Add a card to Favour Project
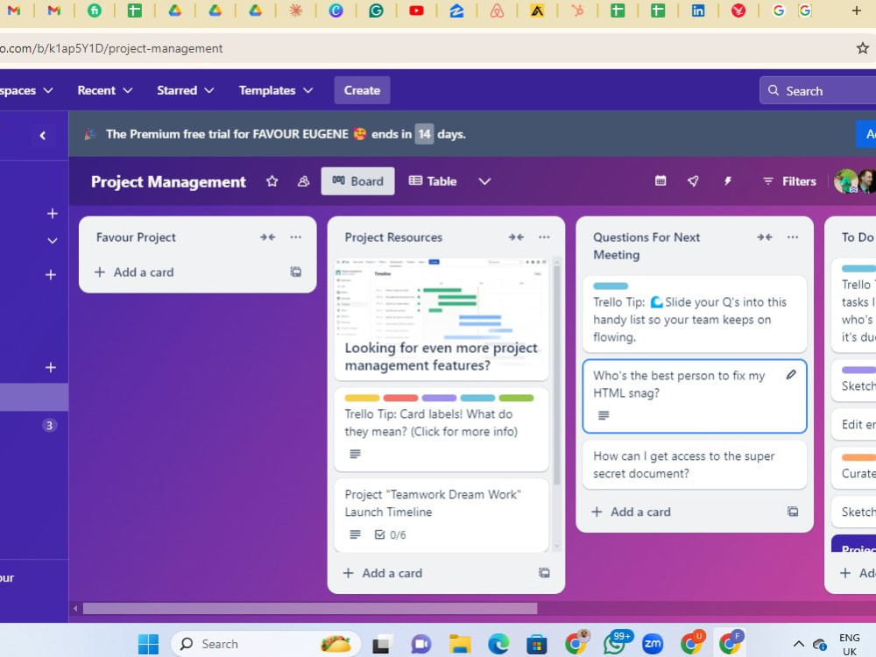 pos(134,272)
